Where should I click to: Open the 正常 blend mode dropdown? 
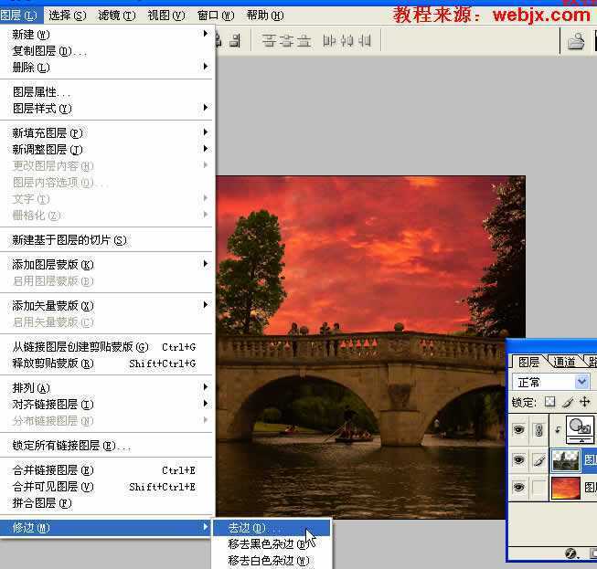click(x=581, y=382)
